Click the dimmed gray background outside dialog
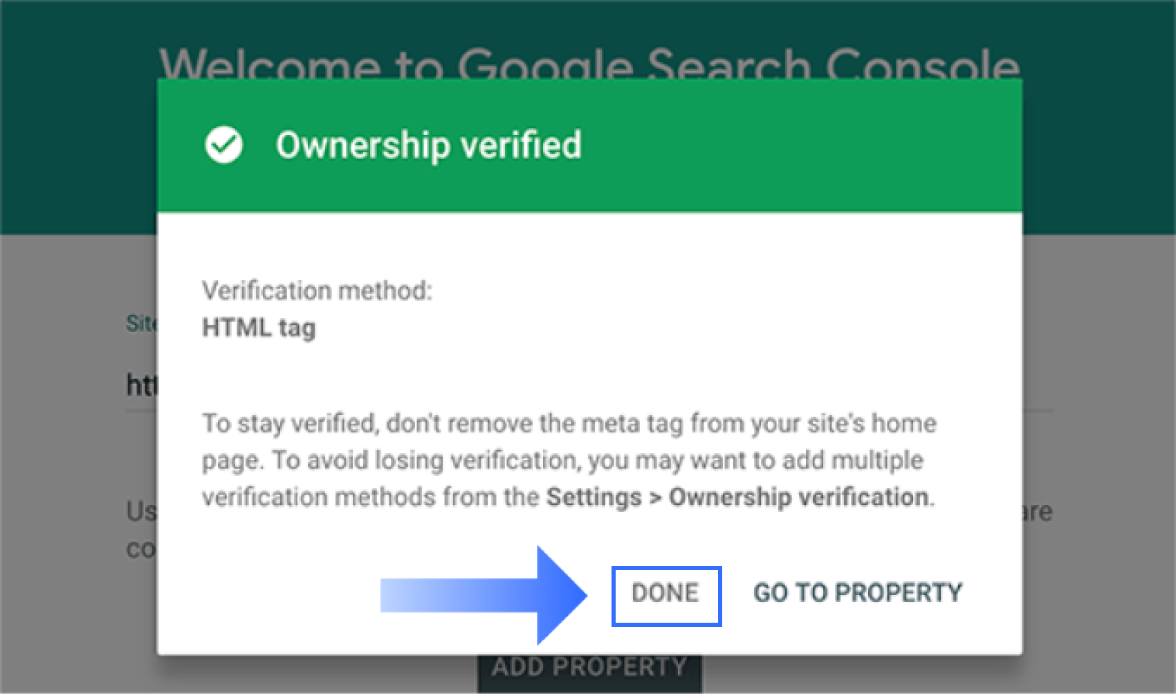This screenshot has height=694, width=1176. (x=1100, y=609)
